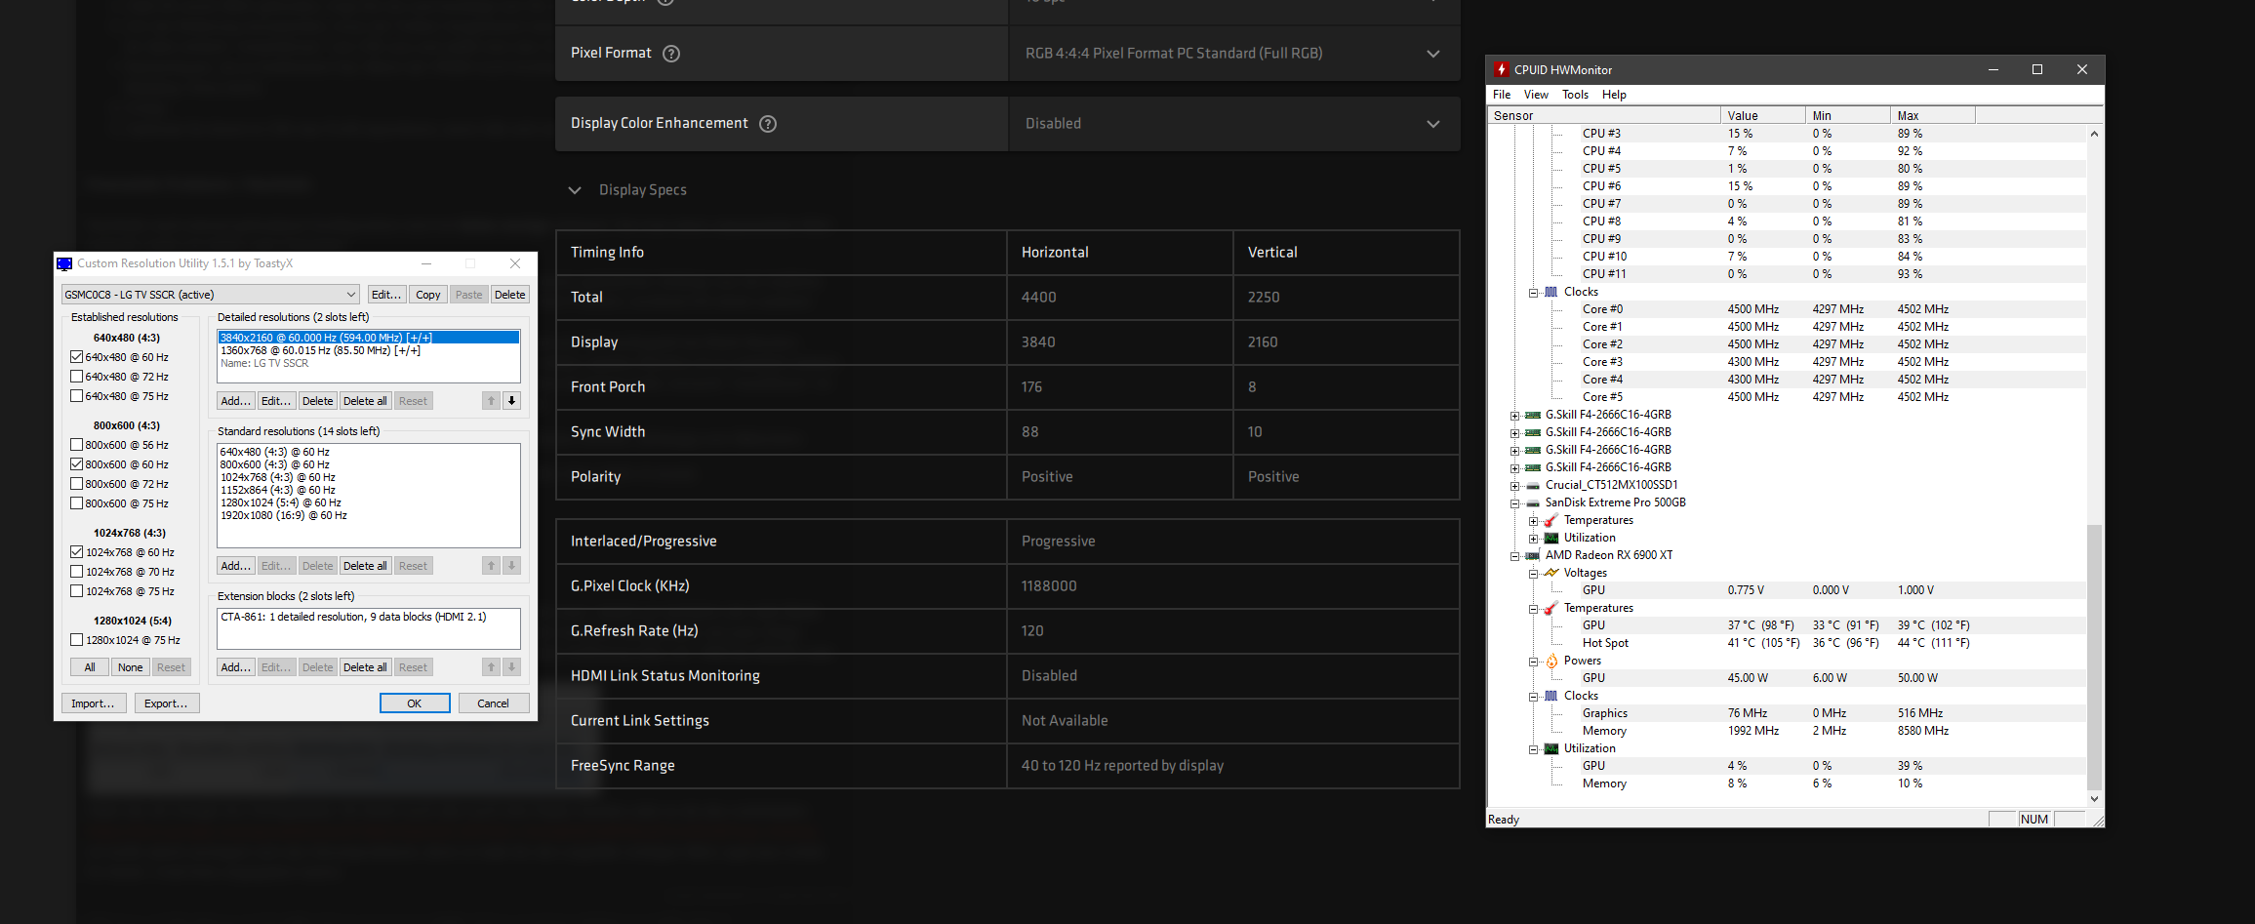The width and height of the screenshot is (2255, 924).
Task: Click the thermometer icon for Radeon Temperatures
Action: (x=1551, y=608)
